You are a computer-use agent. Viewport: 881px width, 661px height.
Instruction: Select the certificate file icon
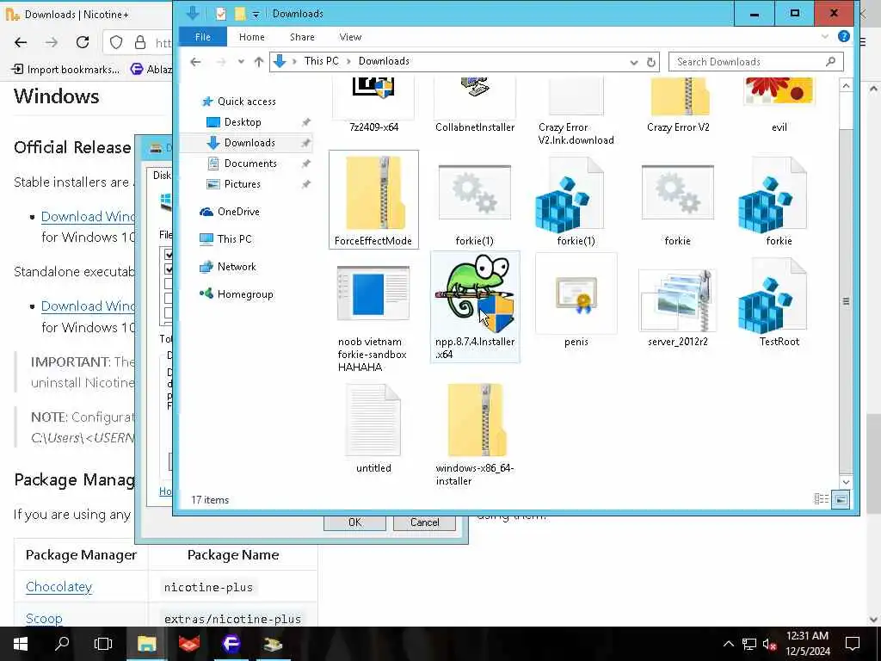(576, 301)
